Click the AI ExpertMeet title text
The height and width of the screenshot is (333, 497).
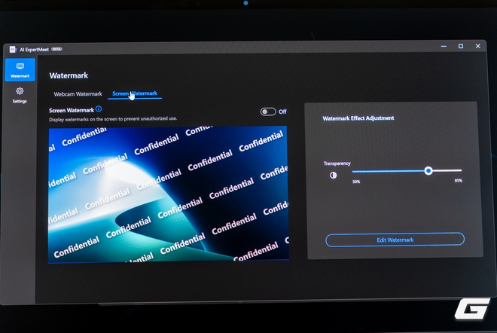coord(34,50)
